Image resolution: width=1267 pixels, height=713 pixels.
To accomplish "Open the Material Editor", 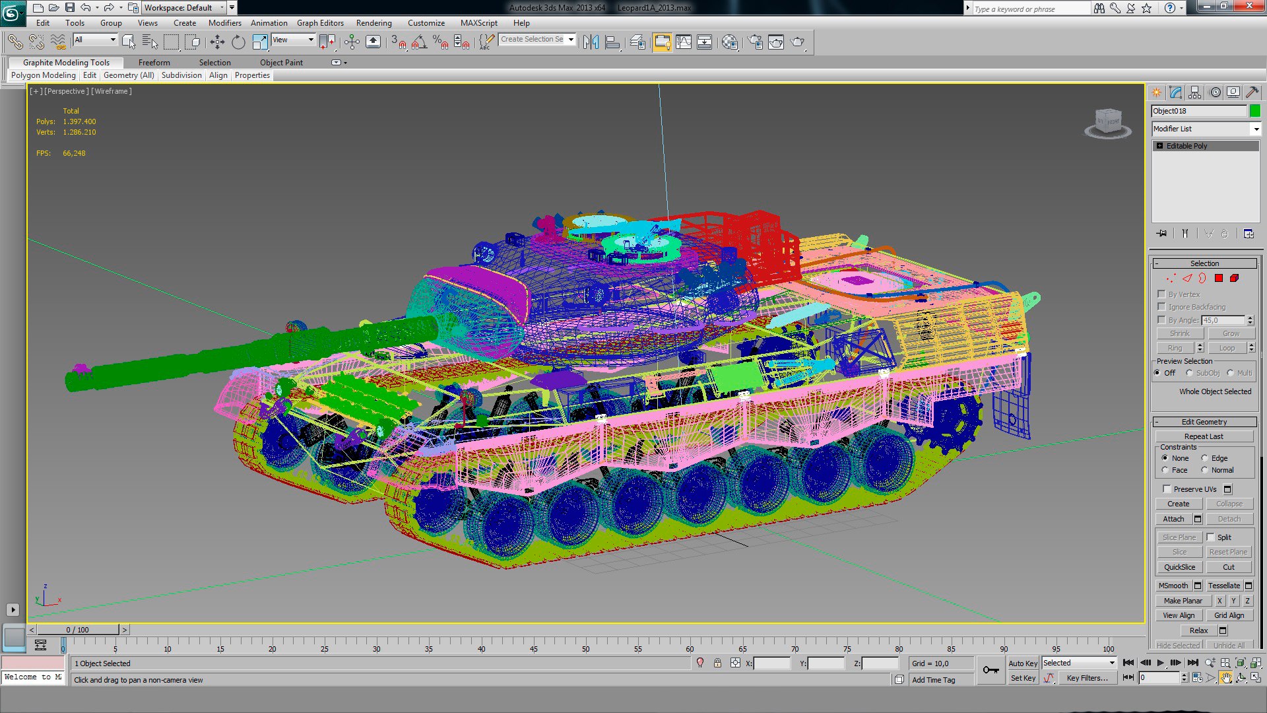I will 730,42.
